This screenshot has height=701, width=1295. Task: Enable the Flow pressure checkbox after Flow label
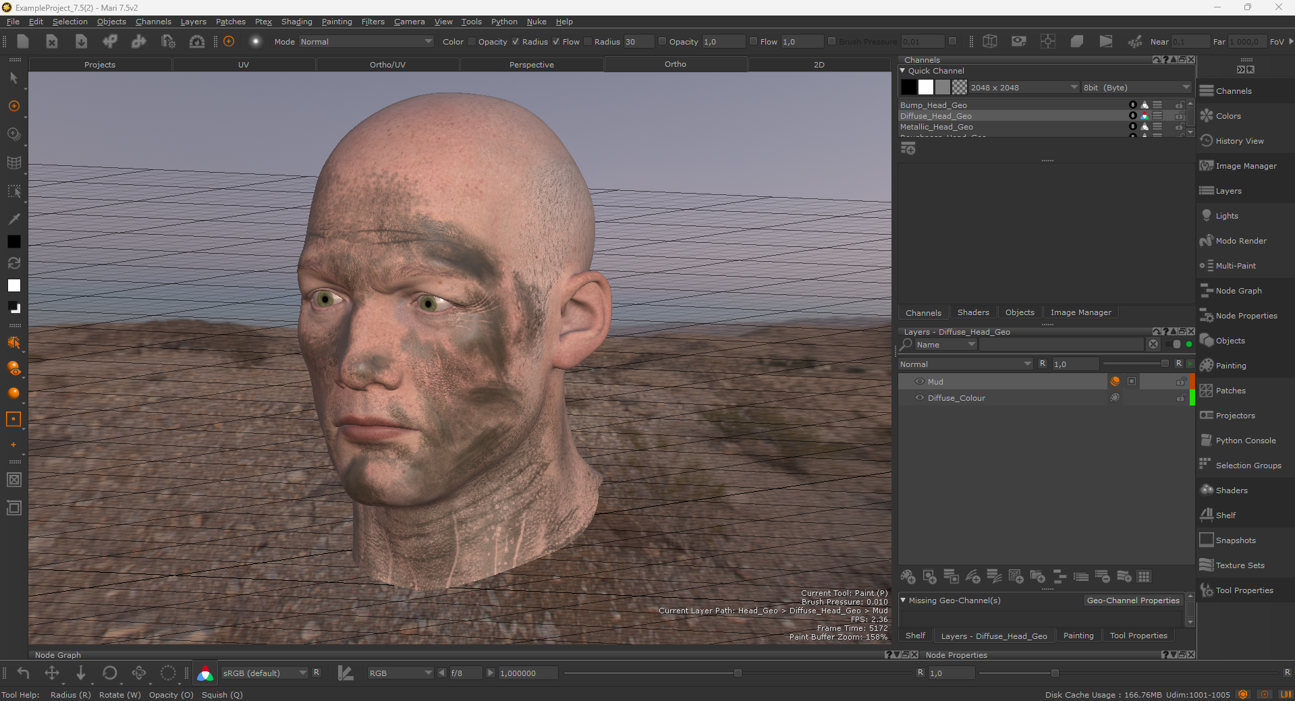[x=588, y=41]
